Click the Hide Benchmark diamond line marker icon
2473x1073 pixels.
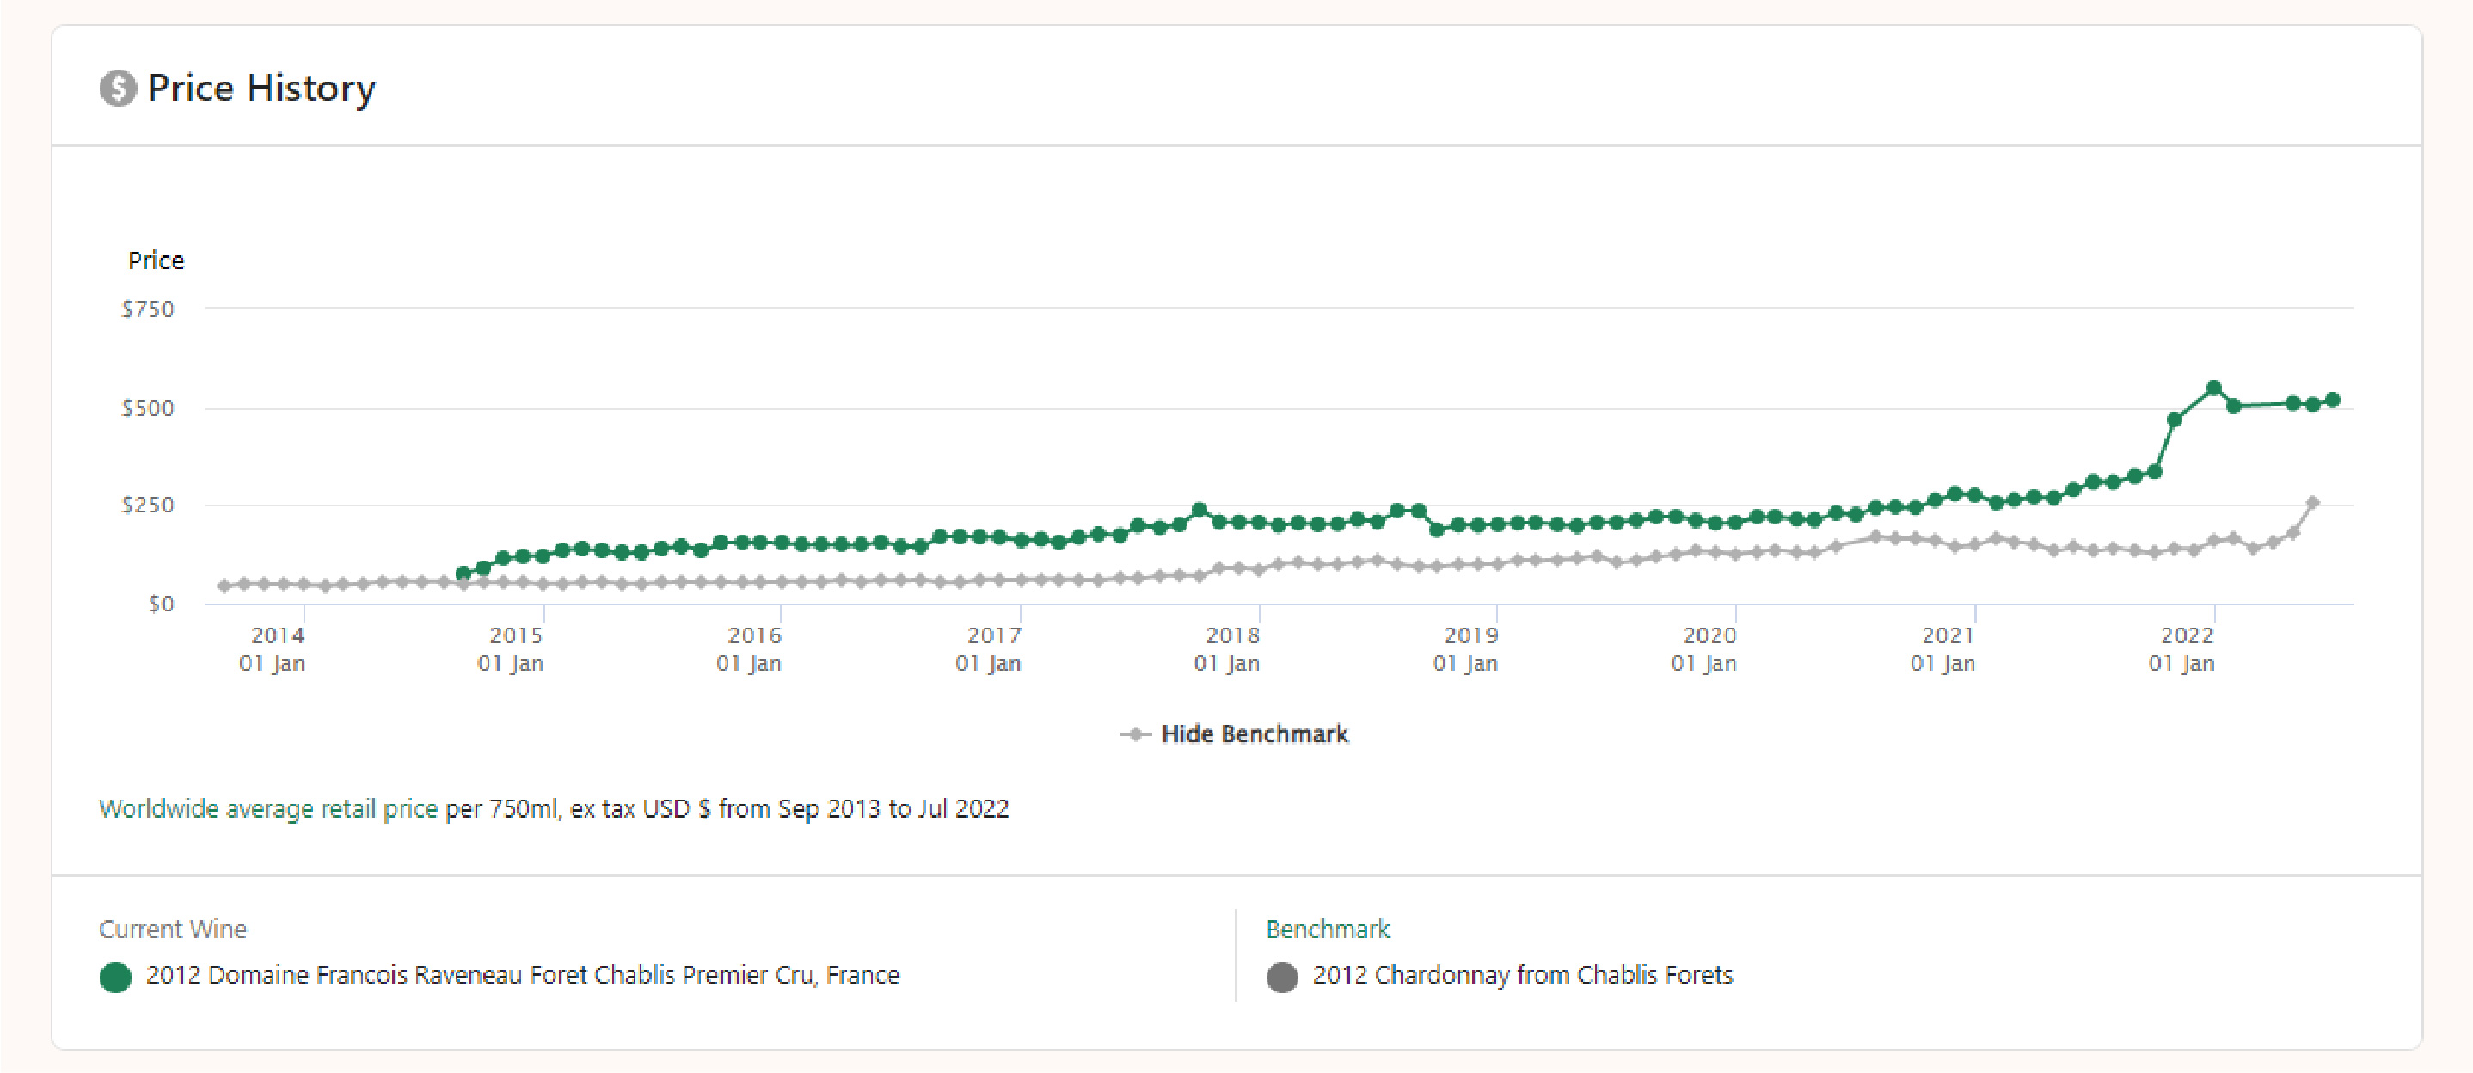[x=1136, y=734]
